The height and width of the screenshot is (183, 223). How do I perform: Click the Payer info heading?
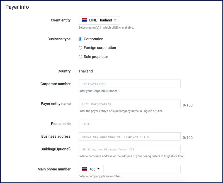pos(17,7)
